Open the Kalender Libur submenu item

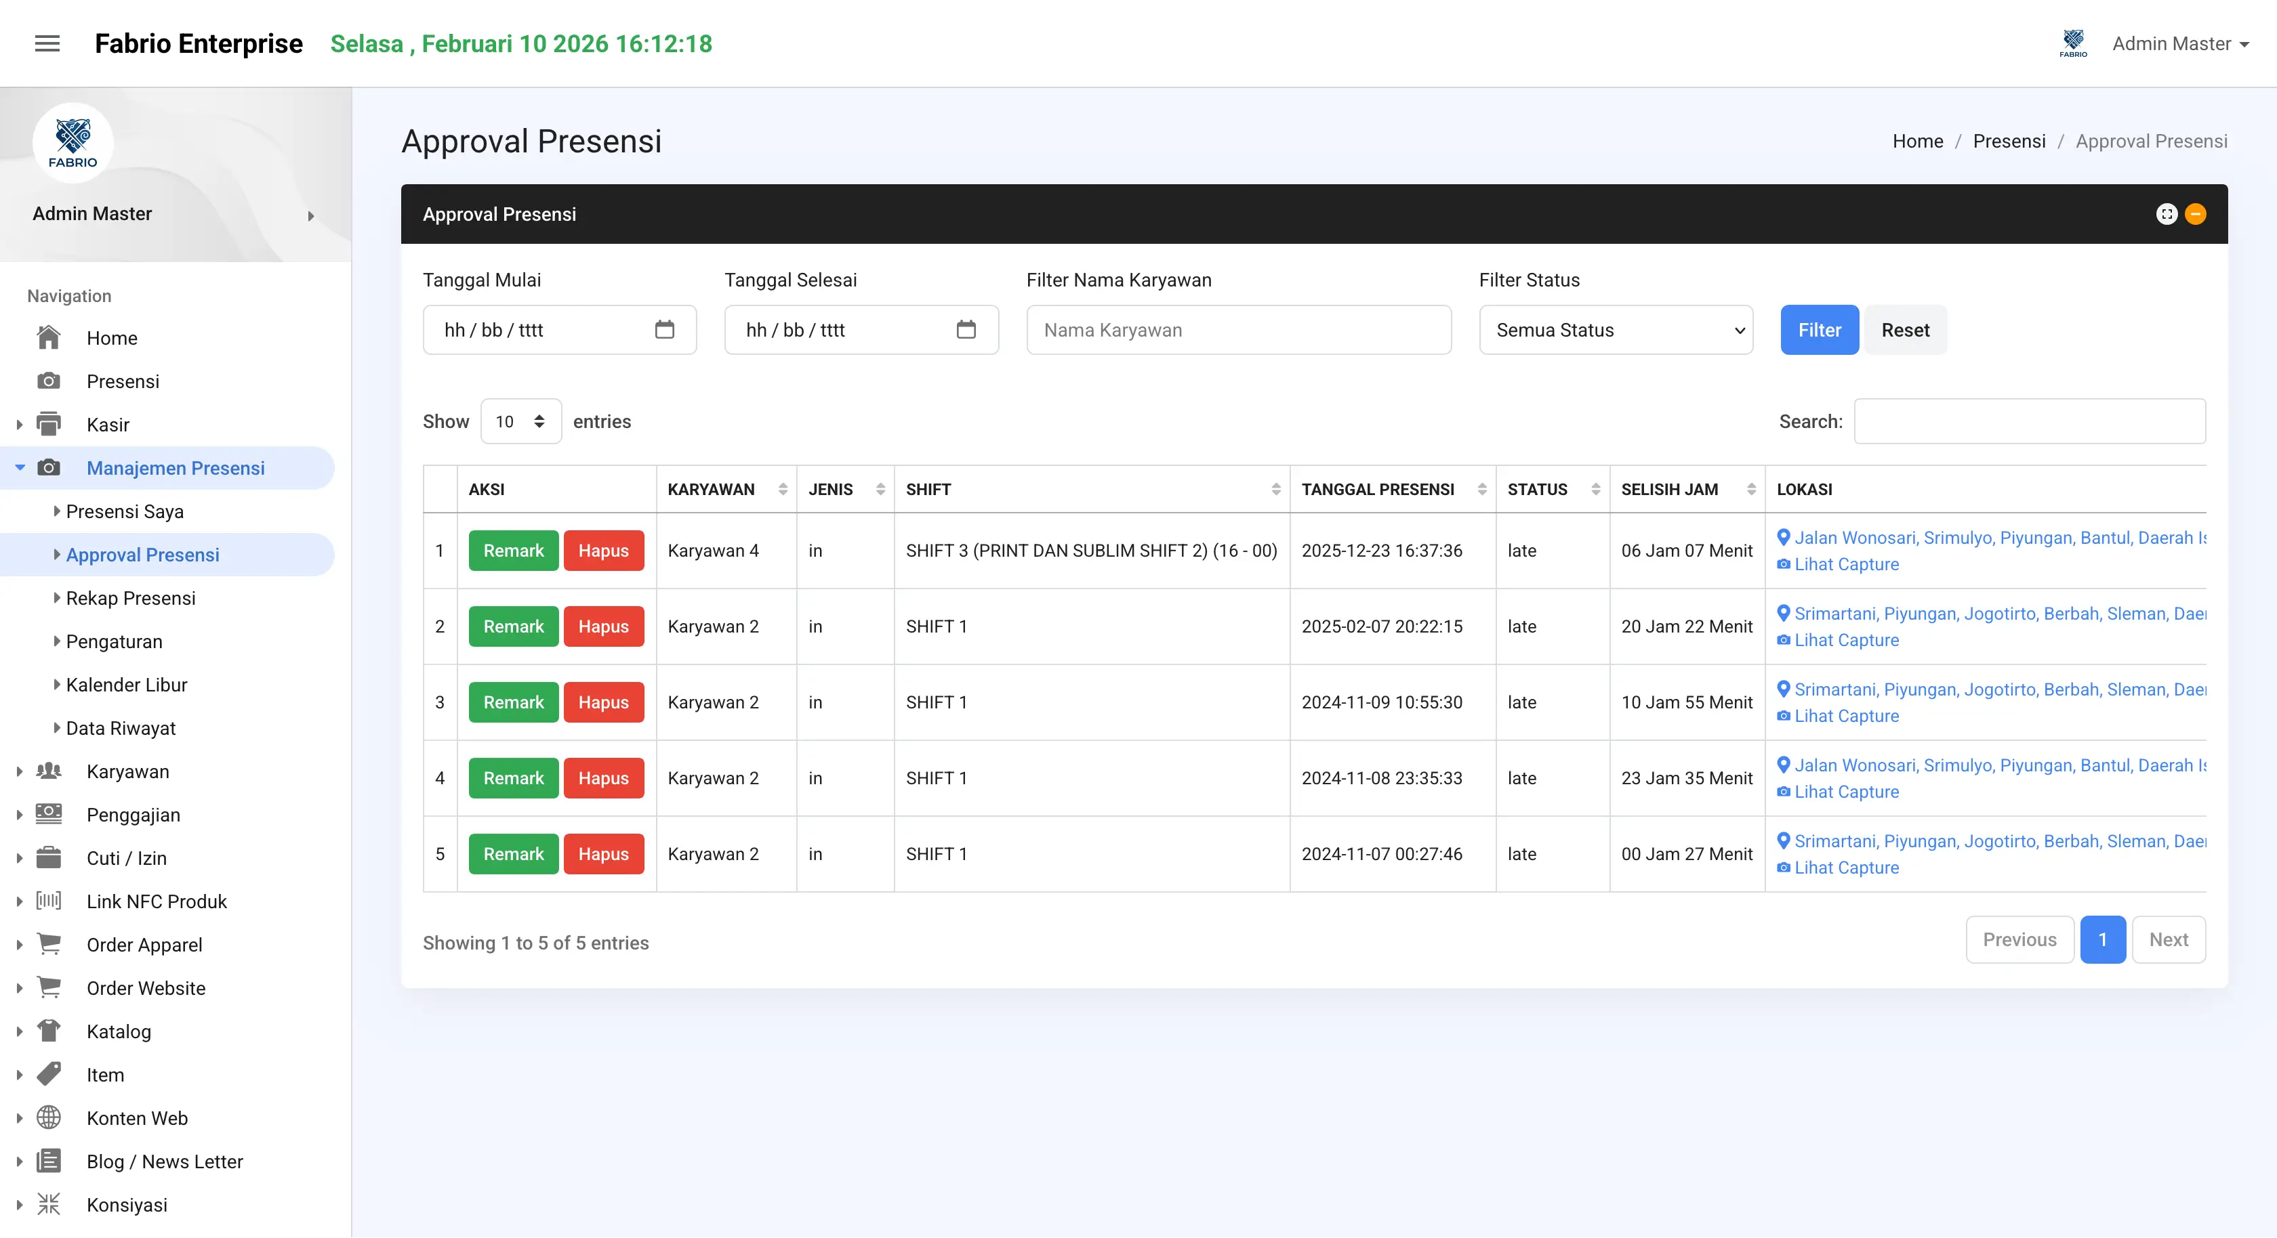point(127,684)
